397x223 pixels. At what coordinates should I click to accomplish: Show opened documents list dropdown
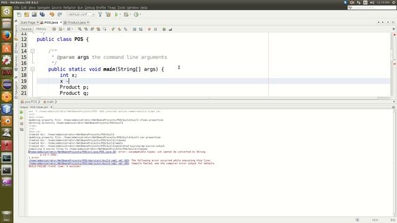pyautogui.click(x=388, y=22)
